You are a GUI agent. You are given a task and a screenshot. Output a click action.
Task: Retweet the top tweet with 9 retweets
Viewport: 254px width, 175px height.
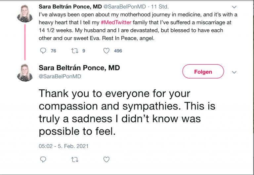(x=75, y=51)
